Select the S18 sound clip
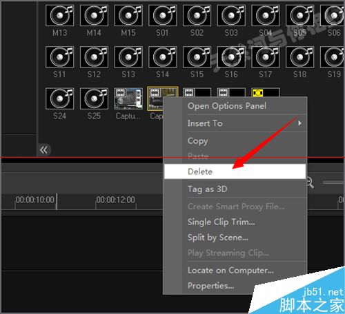 point(299,57)
